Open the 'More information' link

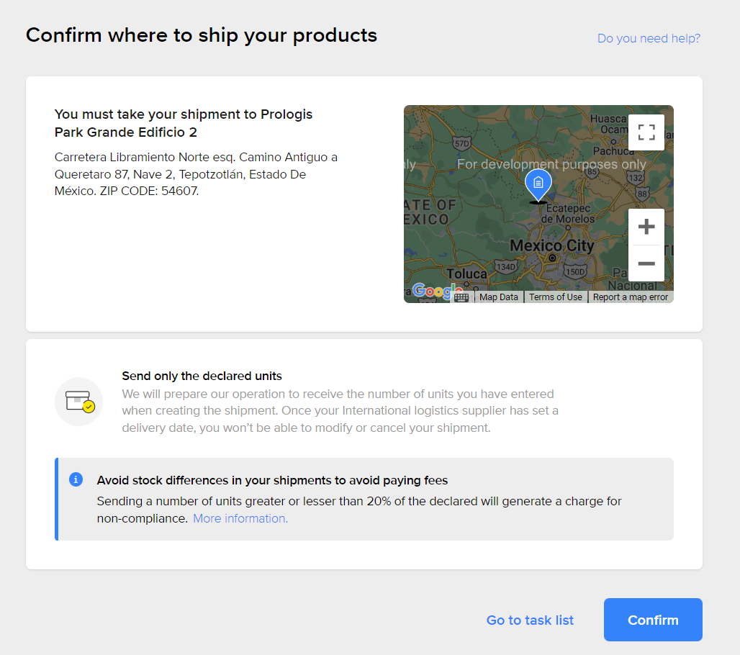point(240,518)
